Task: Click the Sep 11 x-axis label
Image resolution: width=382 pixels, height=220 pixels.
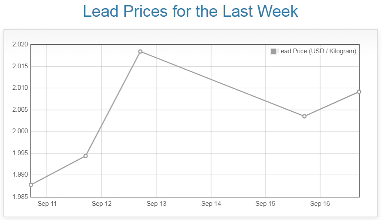Action: (x=47, y=204)
